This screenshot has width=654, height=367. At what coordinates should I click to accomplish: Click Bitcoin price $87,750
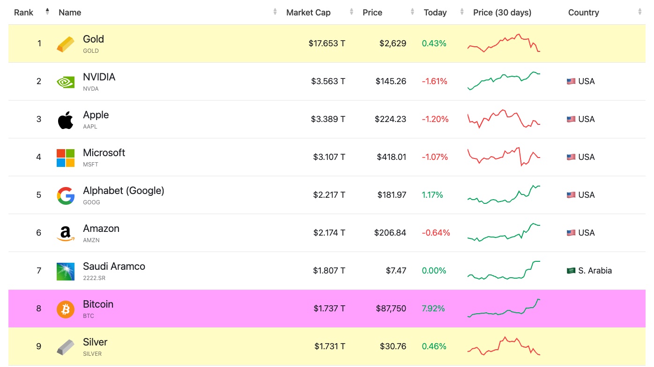(x=391, y=309)
